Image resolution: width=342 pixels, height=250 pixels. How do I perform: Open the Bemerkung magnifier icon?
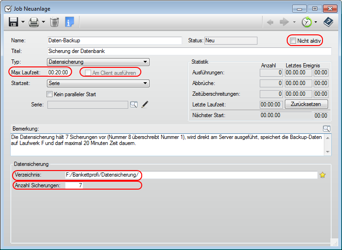[x=327, y=128]
